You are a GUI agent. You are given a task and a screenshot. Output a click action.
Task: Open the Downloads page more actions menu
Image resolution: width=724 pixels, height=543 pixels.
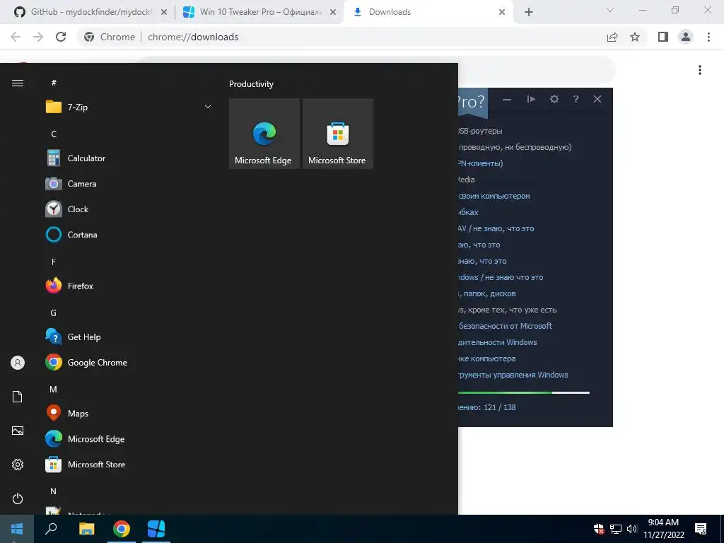pyautogui.click(x=700, y=70)
